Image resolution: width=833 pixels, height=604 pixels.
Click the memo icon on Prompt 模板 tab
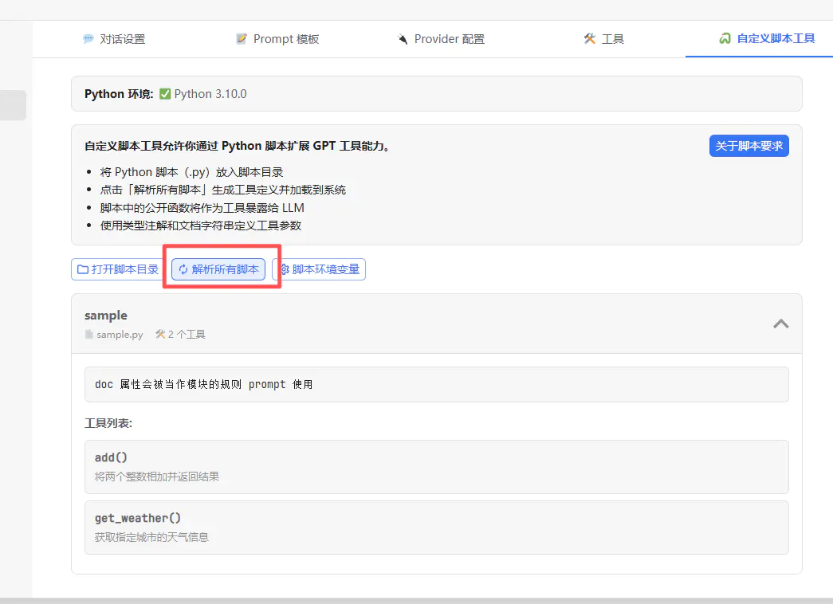[242, 39]
